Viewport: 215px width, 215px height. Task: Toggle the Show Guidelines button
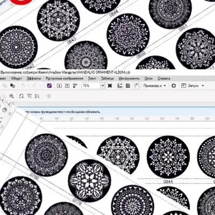pyautogui.click(x=135, y=85)
